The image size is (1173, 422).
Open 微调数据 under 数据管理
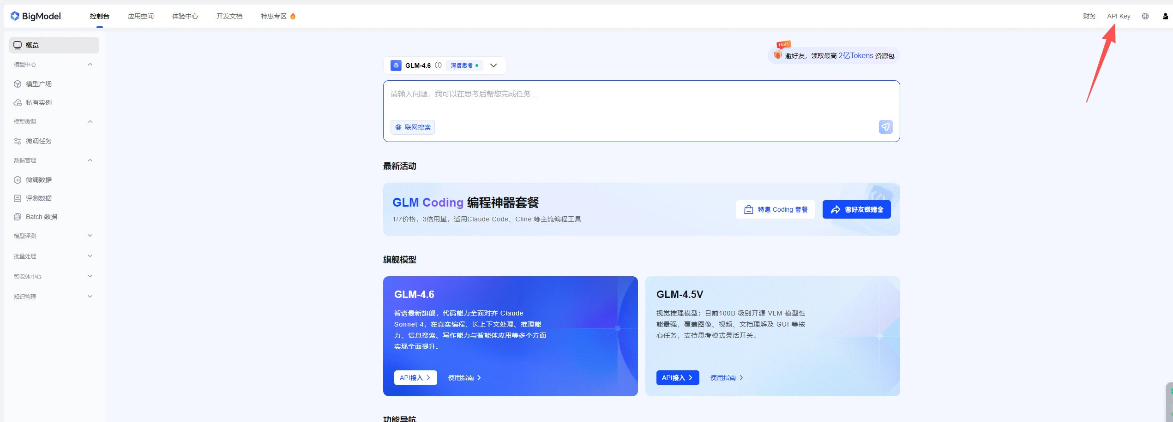[39, 179]
